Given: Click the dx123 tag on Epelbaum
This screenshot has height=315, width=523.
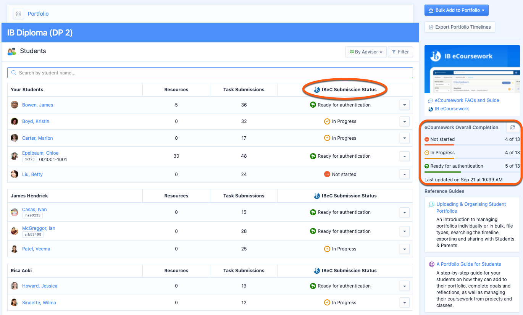Looking at the screenshot, I should tap(29, 160).
